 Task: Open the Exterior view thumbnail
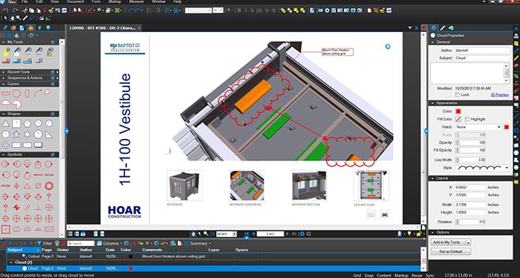[185, 185]
